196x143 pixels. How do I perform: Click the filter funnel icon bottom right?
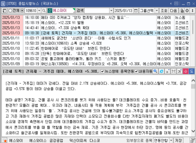click(192, 141)
